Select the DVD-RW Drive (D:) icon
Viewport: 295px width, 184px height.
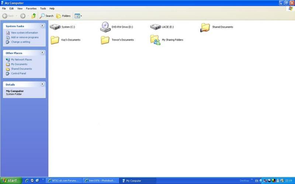(x=105, y=27)
